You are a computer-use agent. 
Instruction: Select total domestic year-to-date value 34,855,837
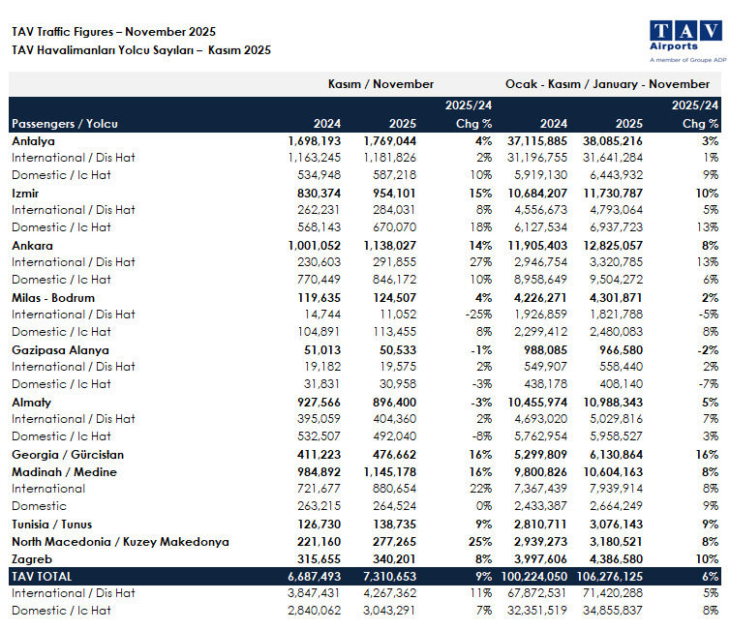612,611
